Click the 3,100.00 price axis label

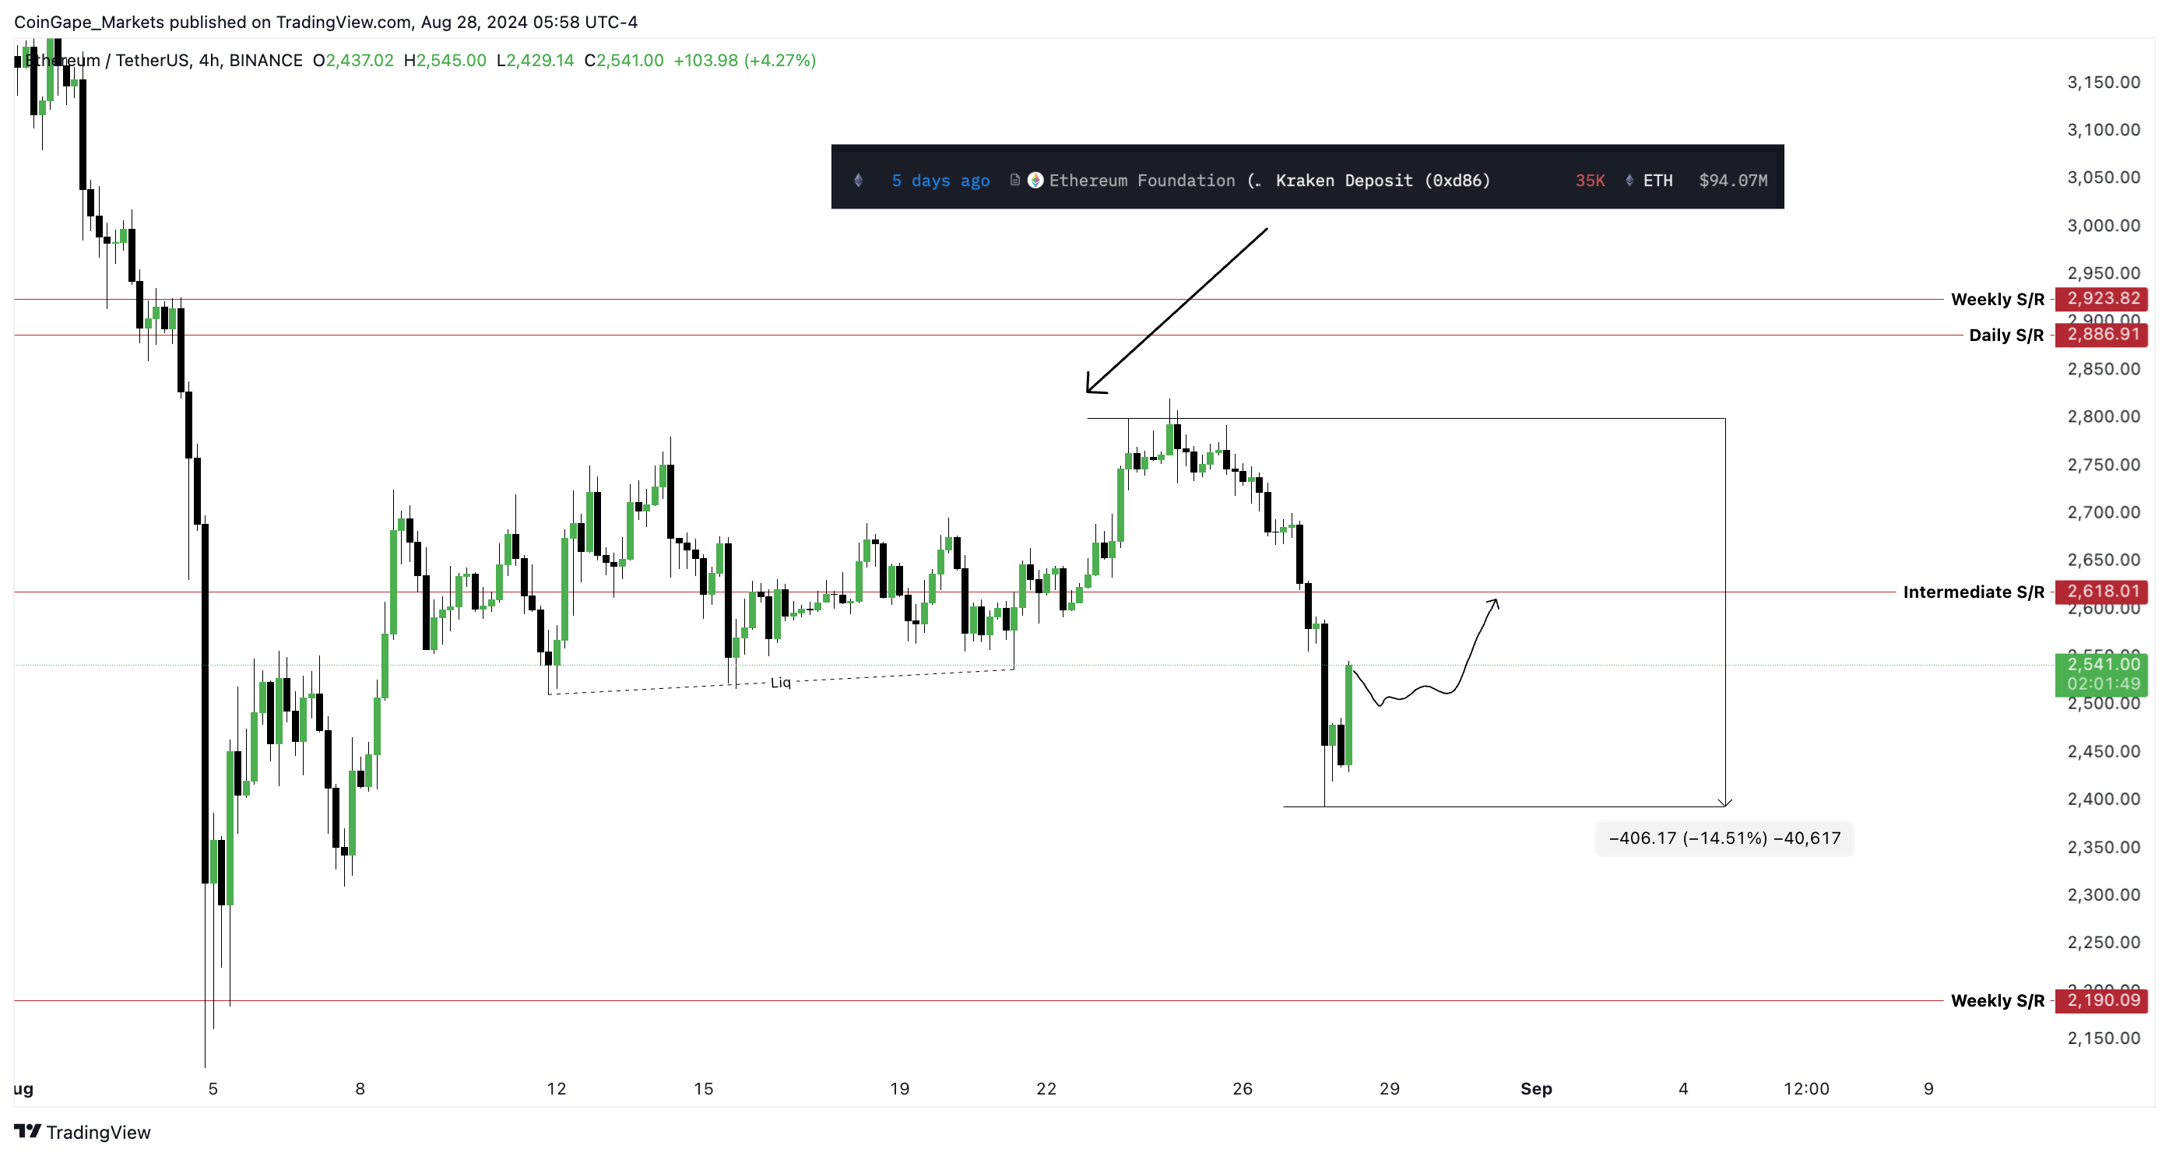click(2104, 128)
